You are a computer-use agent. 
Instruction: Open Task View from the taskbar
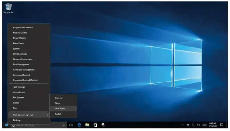71,125
